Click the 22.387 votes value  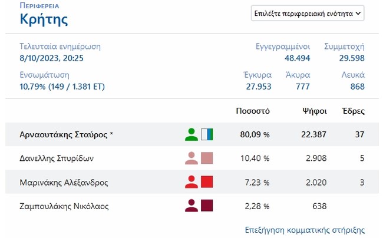(x=313, y=134)
